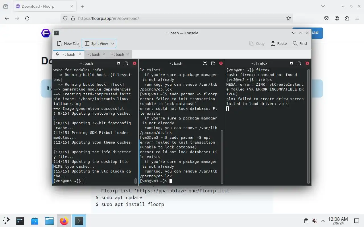
Task: Switch to Firefox from the taskbar
Action: pos(64,220)
